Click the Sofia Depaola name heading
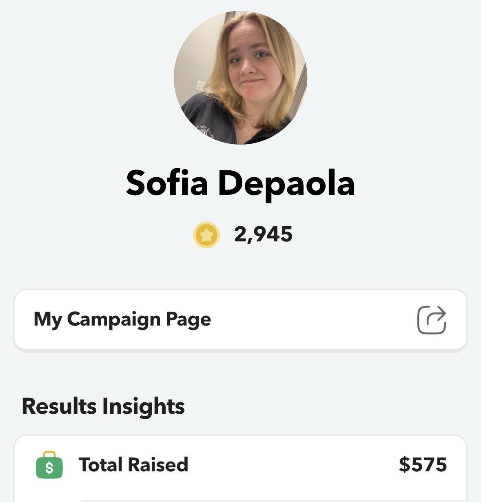The image size is (481, 502). [x=240, y=183]
